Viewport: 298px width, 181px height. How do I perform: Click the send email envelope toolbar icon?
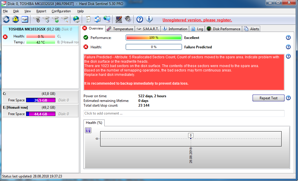coord(98,19)
